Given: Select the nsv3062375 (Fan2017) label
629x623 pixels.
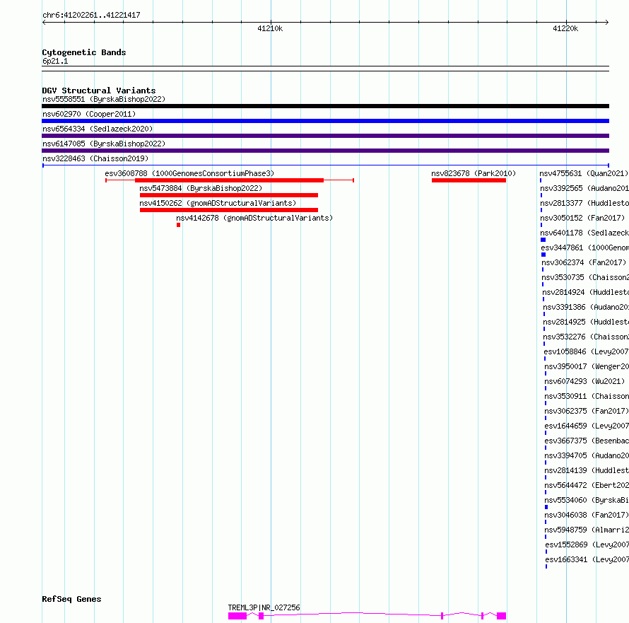Looking at the screenshot, I should [x=587, y=411].
